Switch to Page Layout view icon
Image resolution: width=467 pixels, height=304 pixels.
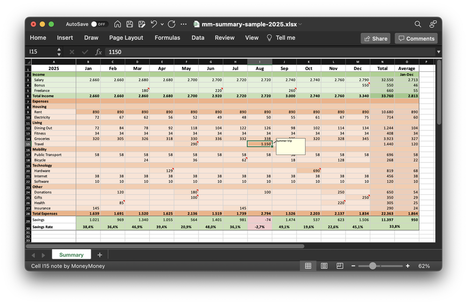pos(324,266)
